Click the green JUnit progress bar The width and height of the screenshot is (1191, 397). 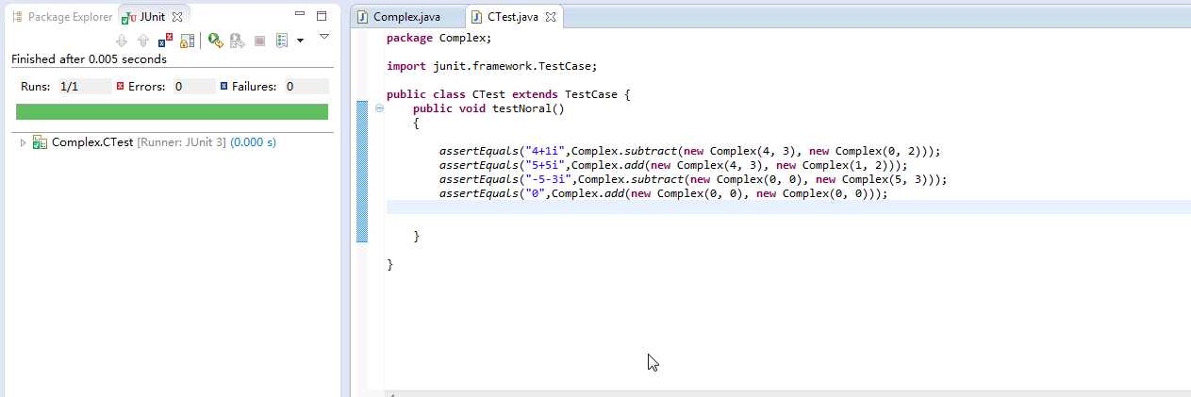(172, 111)
